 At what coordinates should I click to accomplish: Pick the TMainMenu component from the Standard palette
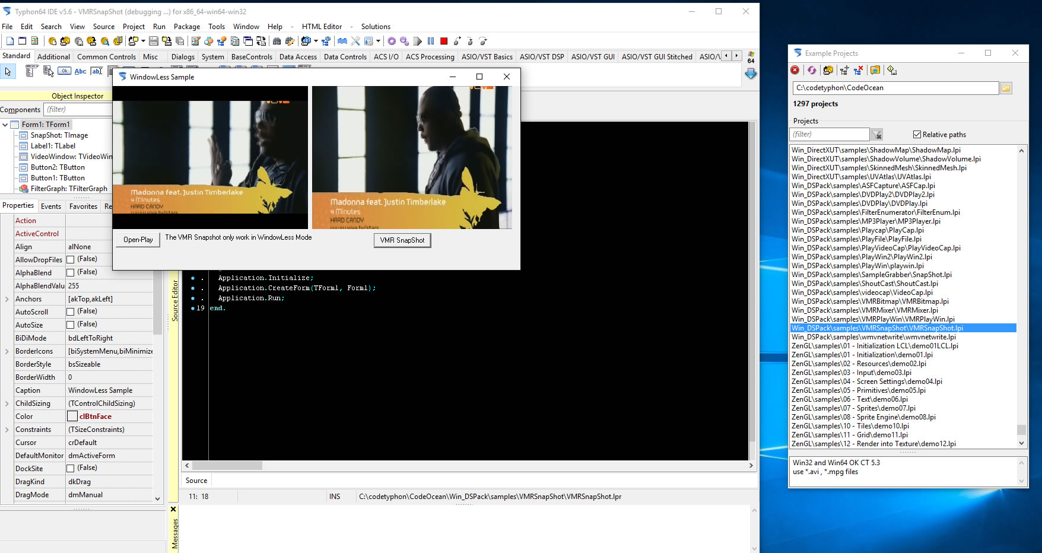[x=31, y=71]
